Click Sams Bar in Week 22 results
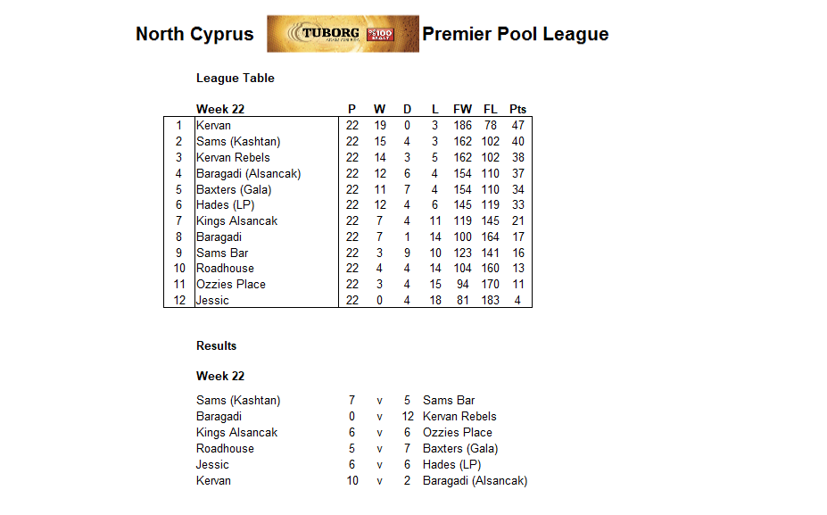The width and height of the screenshot is (827, 515). point(449,401)
